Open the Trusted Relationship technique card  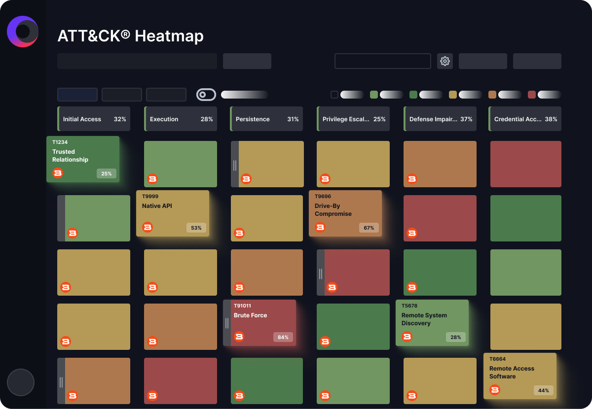coord(83,159)
